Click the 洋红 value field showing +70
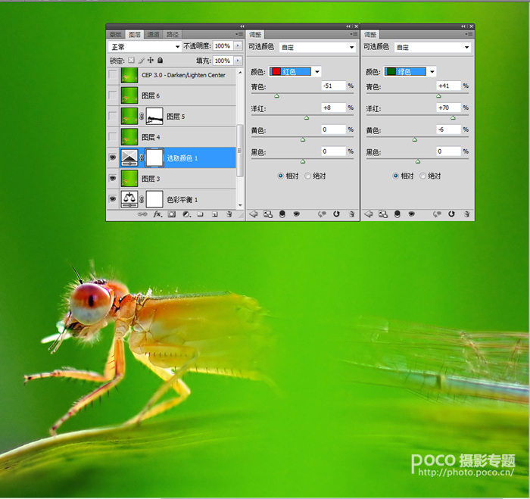This screenshot has width=530, height=499. coord(448,108)
